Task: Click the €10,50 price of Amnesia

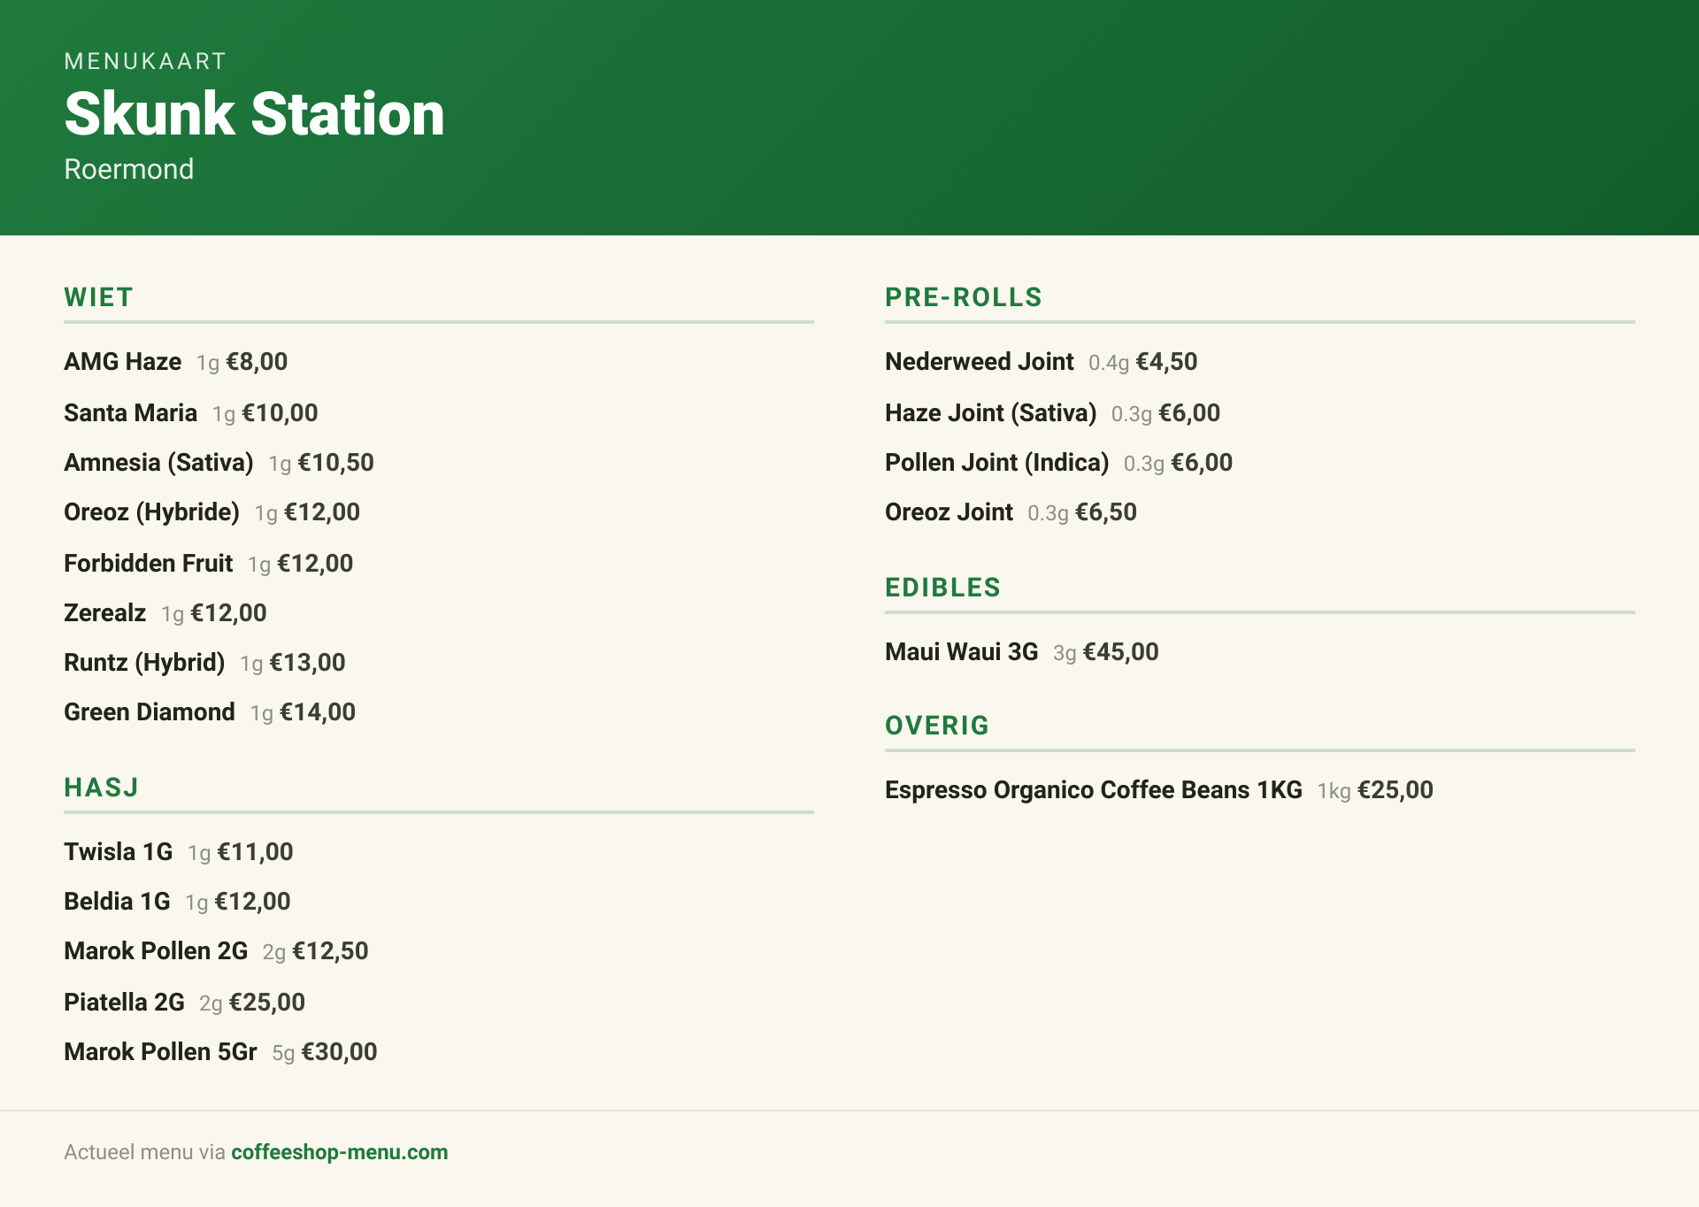Action: coord(335,463)
